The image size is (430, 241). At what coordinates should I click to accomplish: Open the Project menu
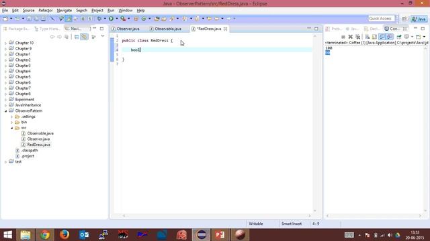(x=97, y=11)
